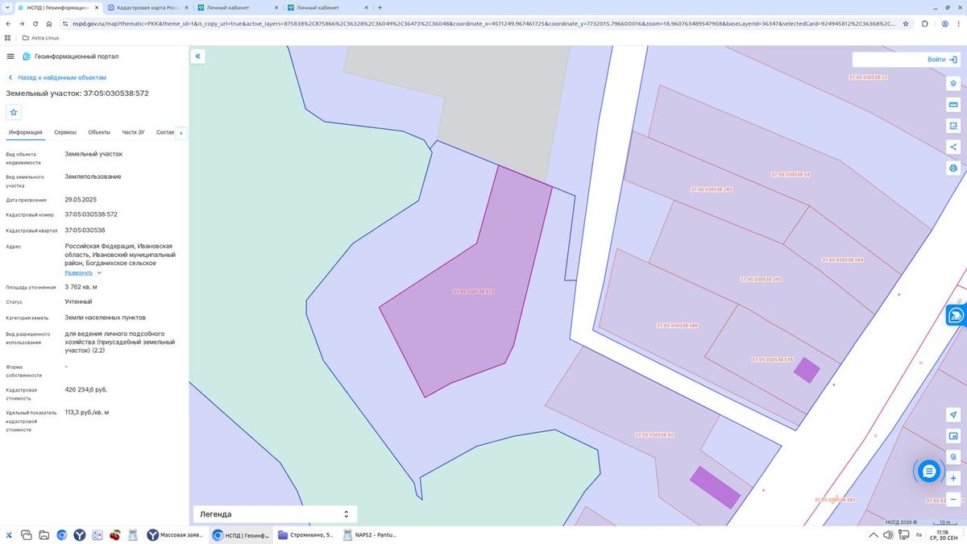Open the Части ЗУ tab
The height and width of the screenshot is (544, 967).
click(x=133, y=132)
